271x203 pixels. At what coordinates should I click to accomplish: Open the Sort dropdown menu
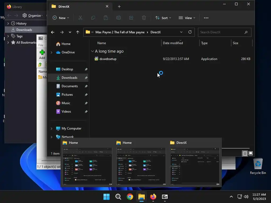tap(163, 18)
